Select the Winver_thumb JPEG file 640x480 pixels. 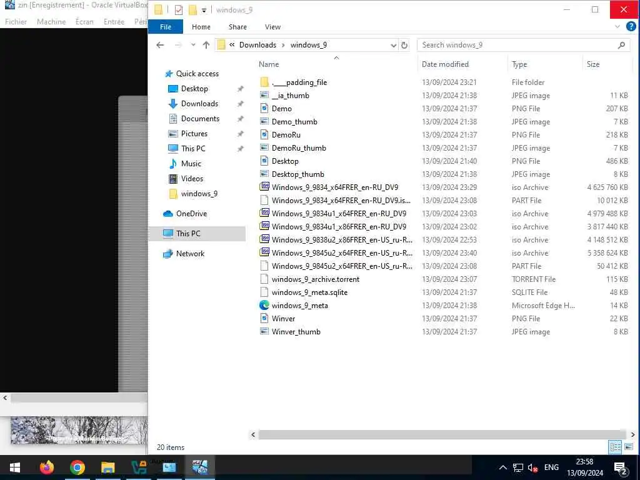pos(296,332)
